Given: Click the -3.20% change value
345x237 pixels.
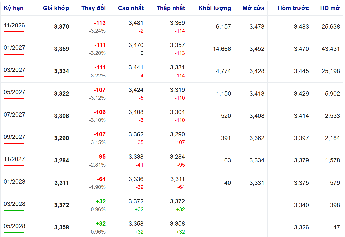Looking at the screenshot, I should pos(97,53).
